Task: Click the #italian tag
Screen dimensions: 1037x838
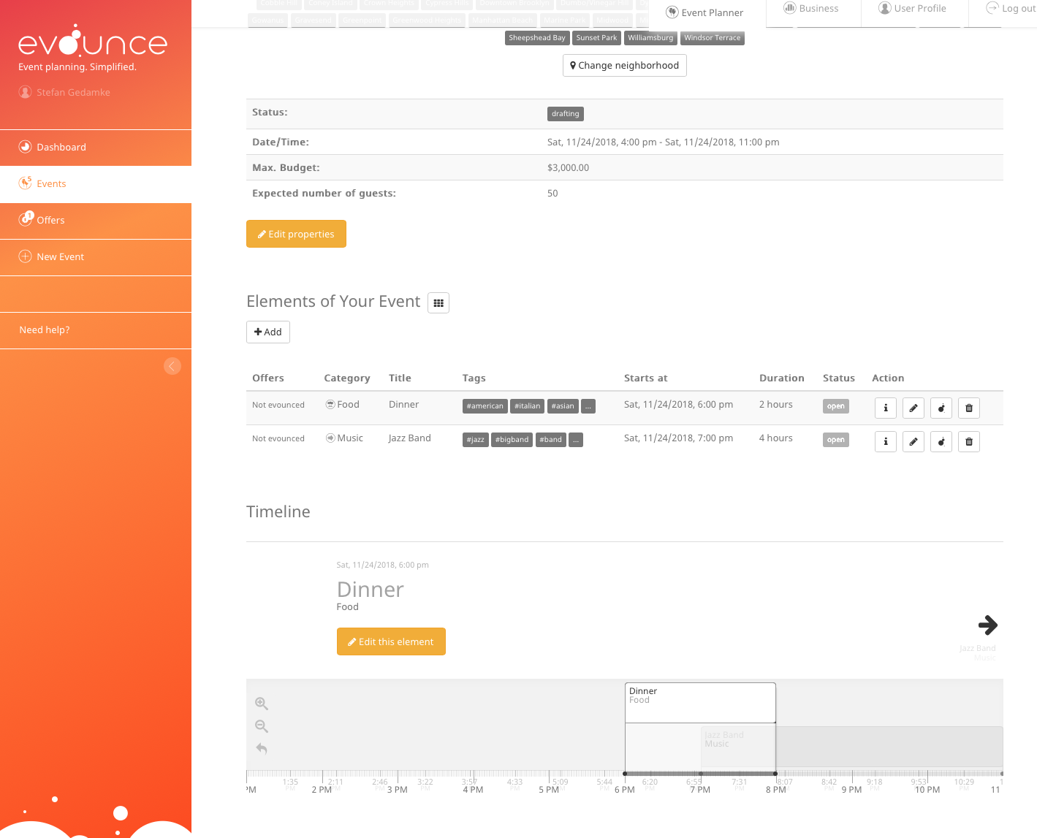Action: [x=528, y=406]
